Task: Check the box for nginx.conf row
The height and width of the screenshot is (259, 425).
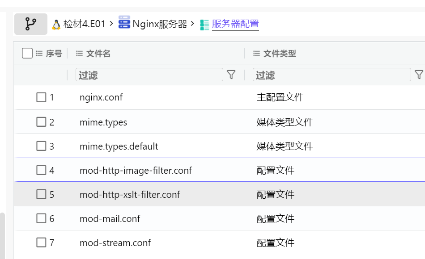Action: click(41, 97)
